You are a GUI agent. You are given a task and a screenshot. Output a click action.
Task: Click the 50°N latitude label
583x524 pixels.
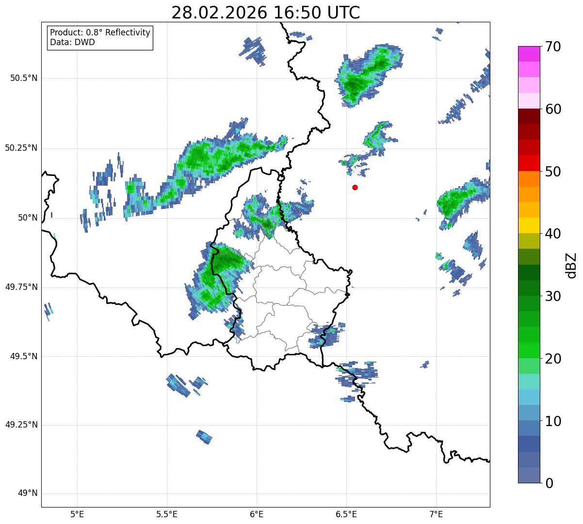28,218
